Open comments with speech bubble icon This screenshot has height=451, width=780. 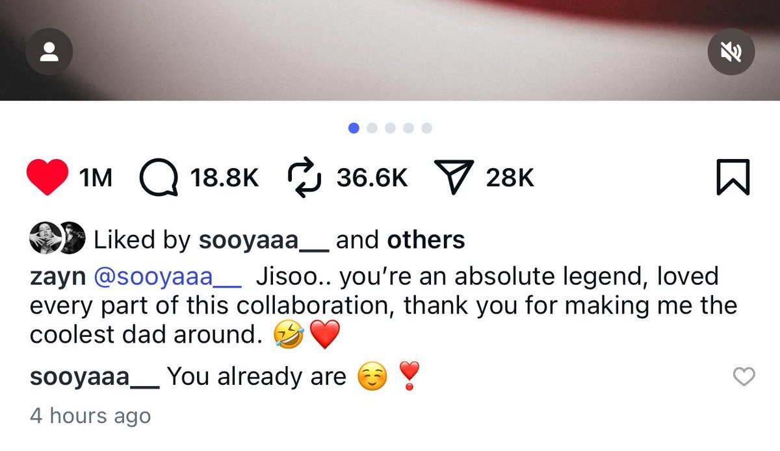pyautogui.click(x=159, y=177)
